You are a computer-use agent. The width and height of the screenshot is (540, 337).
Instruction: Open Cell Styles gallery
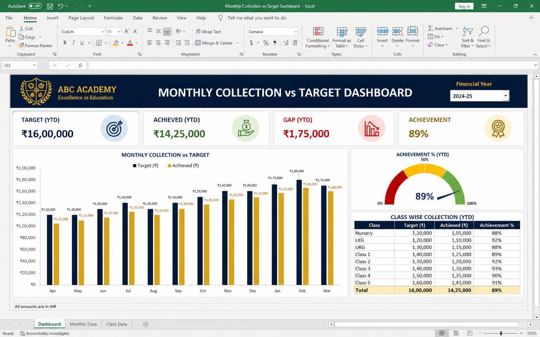[361, 37]
